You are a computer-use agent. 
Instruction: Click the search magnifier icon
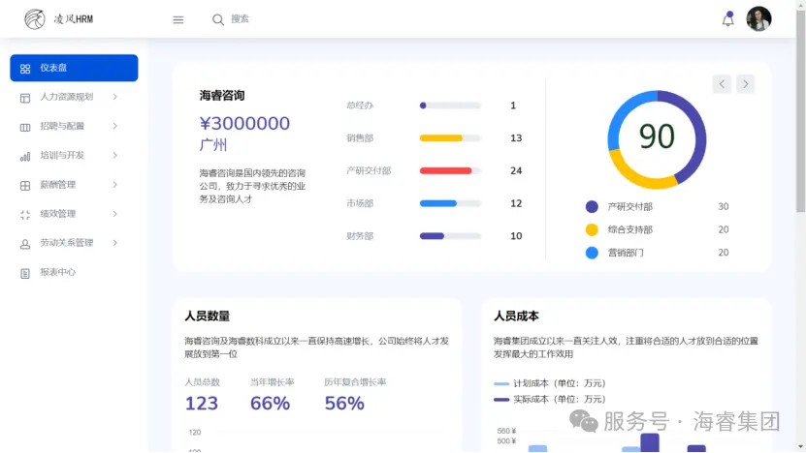point(218,19)
